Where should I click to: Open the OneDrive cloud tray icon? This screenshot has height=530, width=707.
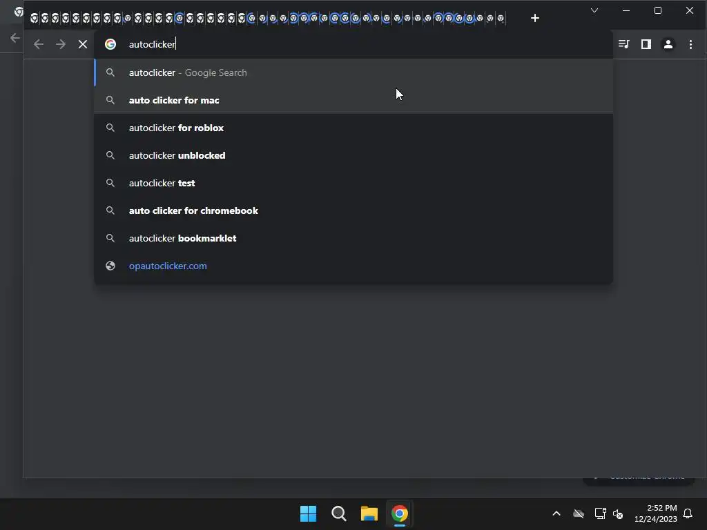click(x=579, y=513)
